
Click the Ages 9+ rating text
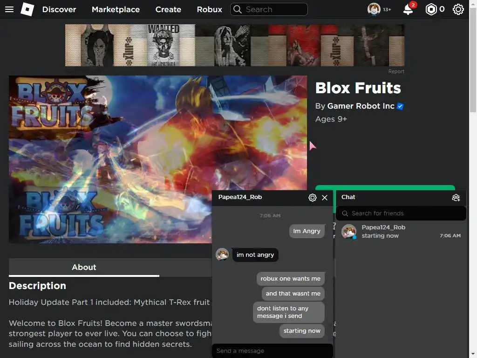coord(331,119)
